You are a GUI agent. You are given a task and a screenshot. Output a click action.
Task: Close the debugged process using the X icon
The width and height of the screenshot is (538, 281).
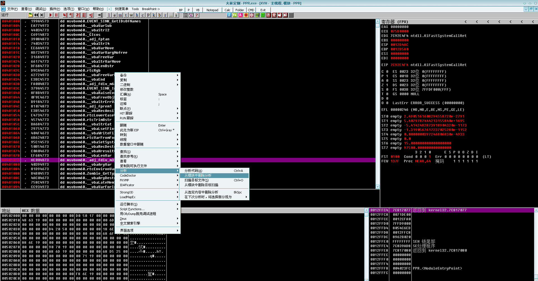click(x=42, y=15)
